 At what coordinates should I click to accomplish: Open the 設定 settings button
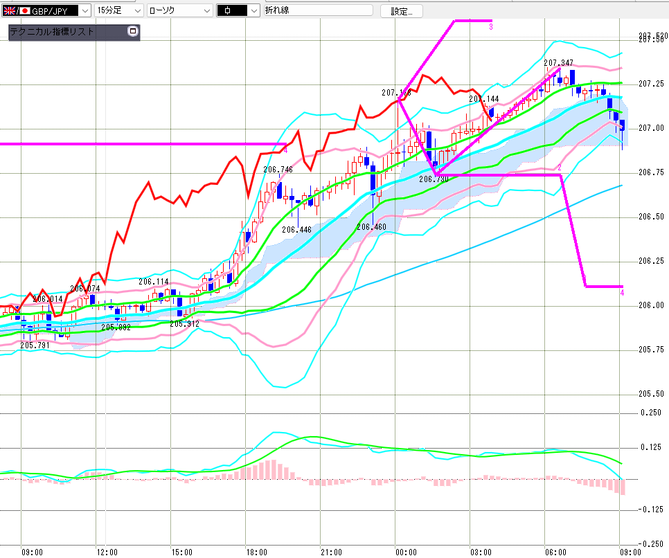[401, 11]
